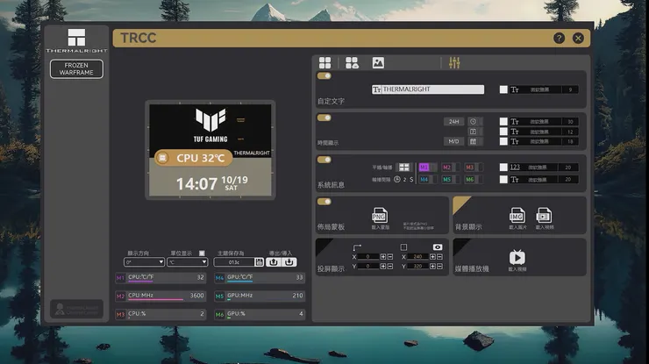Click the M/D date format button
This screenshot has height=364, width=649.
pos(453,141)
